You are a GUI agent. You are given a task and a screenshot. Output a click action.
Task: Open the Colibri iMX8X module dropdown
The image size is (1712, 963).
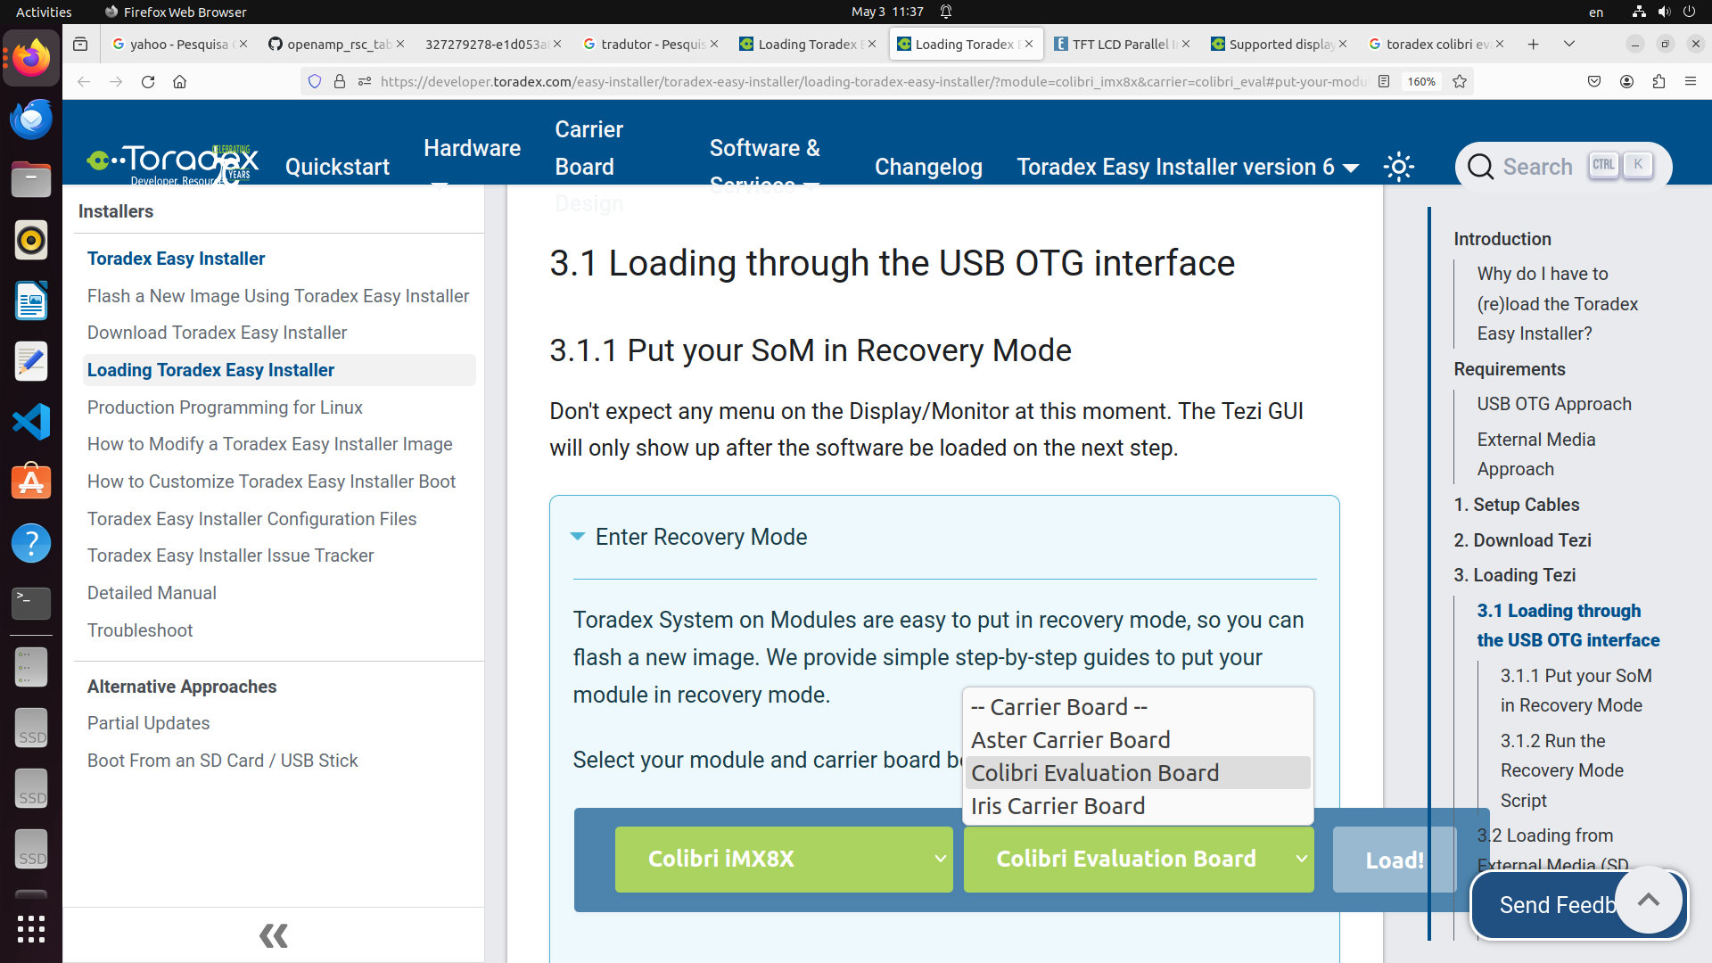[784, 859]
